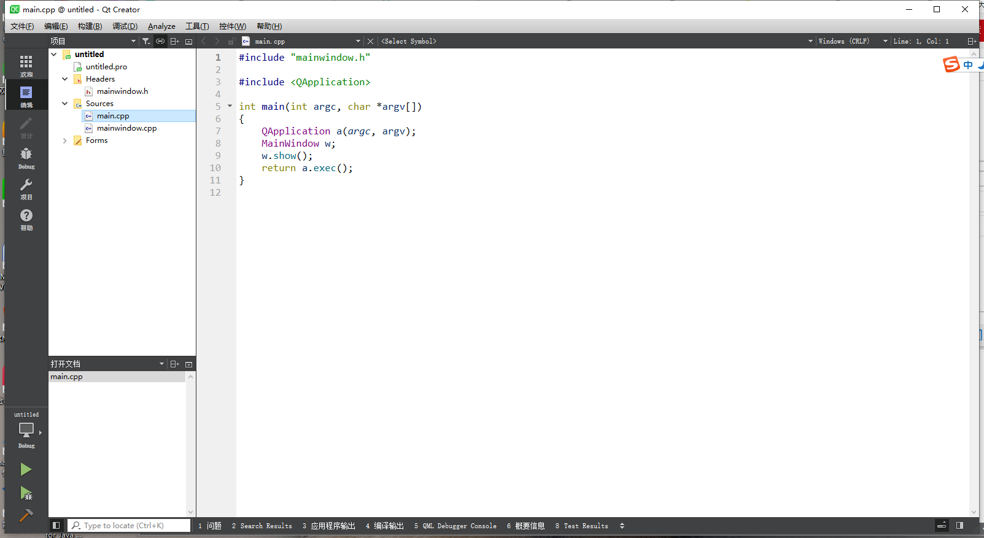Open the Projects (项目) wrench mode
The width and height of the screenshot is (984, 538).
[26, 188]
